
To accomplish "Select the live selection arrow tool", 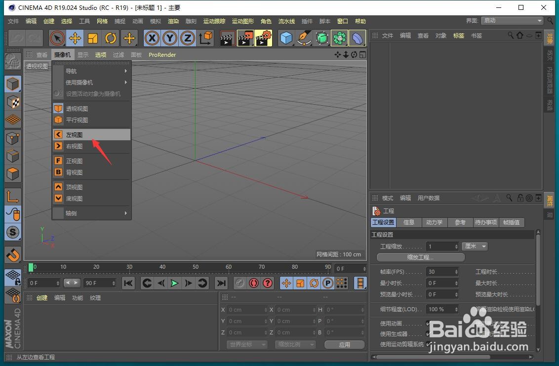I will point(57,38).
